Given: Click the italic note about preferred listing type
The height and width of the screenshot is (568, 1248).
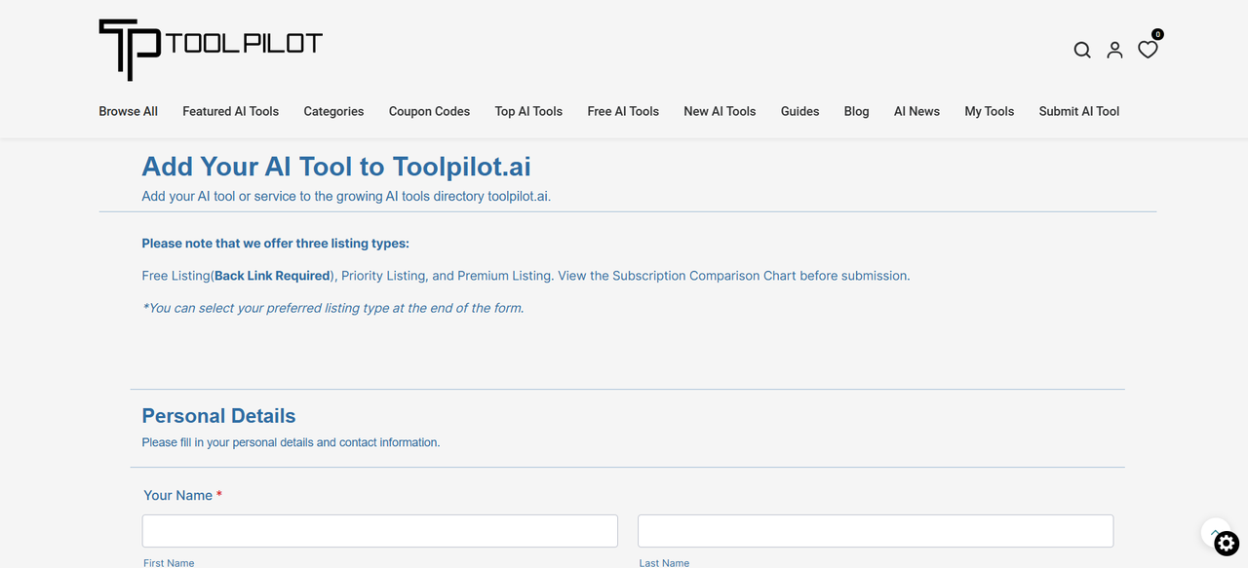Looking at the screenshot, I should pos(332,308).
